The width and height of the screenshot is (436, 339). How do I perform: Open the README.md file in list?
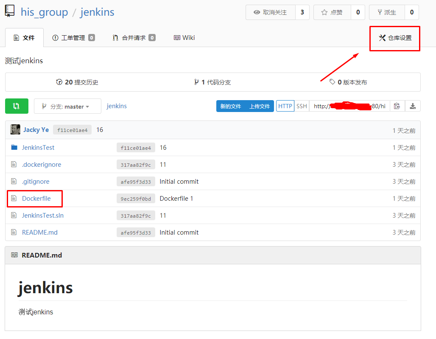point(40,233)
